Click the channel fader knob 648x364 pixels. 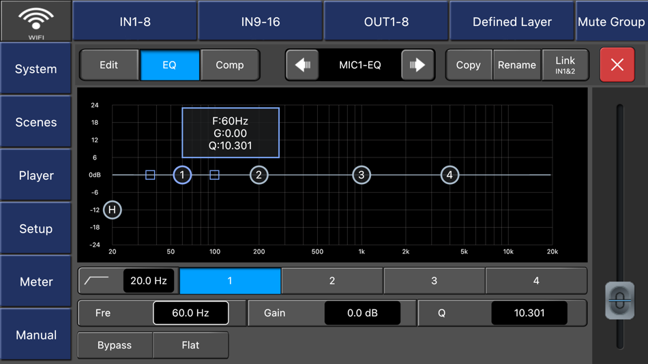click(619, 301)
